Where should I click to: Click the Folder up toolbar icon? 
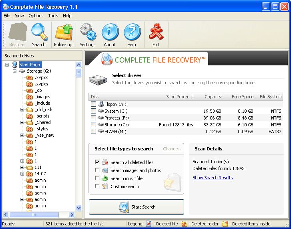click(x=64, y=32)
